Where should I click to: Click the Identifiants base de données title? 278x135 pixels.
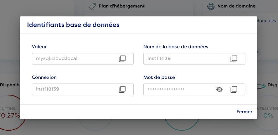[x=73, y=25]
